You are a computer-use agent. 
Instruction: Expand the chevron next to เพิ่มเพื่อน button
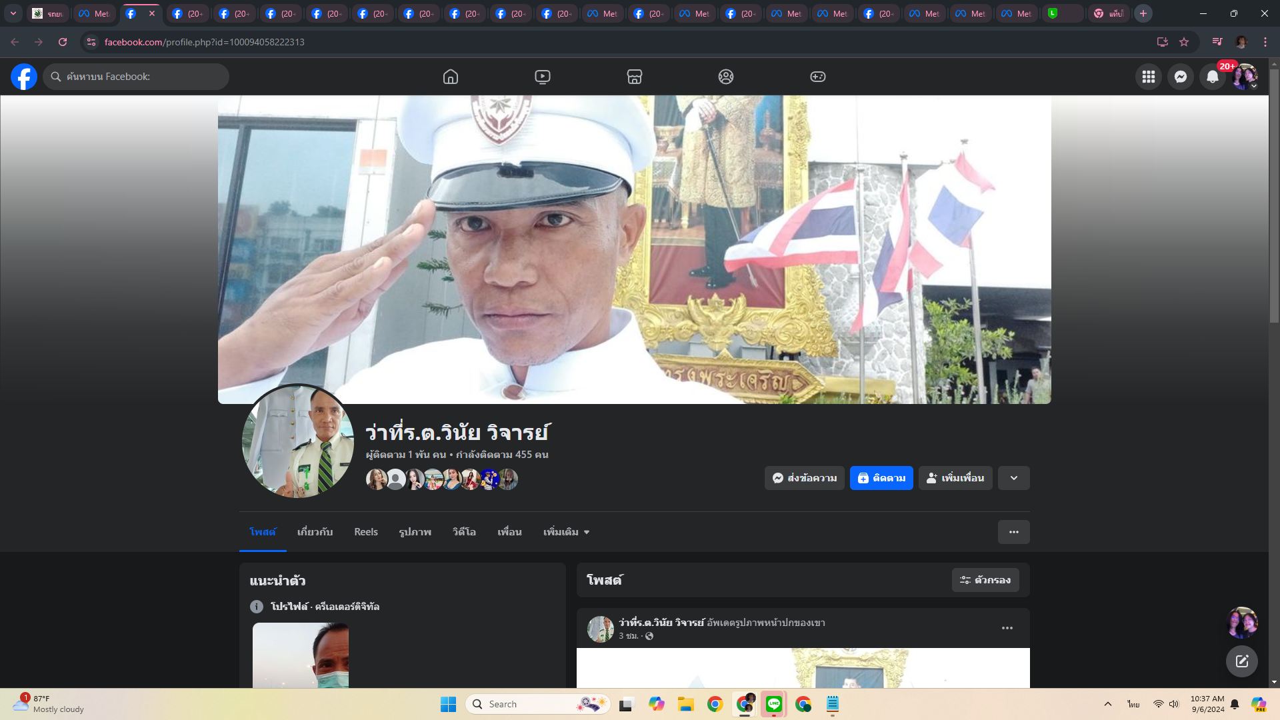click(x=1013, y=478)
